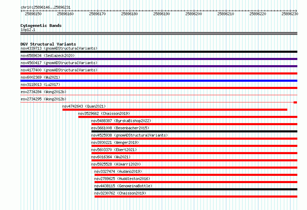Click ruler position 25896200
Image resolution: width=307 pixels, height=210 pixels.
click(194, 14)
